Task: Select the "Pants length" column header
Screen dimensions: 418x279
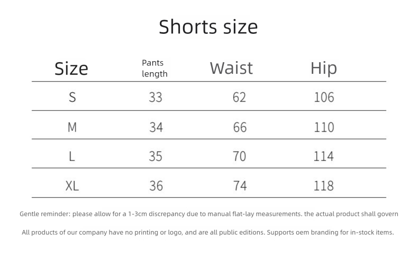Action: click(x=155, y=69)
